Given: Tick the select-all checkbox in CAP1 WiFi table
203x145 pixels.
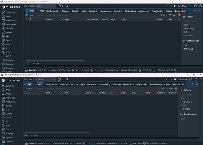Looking at the screenshot, I should [25, 93].
